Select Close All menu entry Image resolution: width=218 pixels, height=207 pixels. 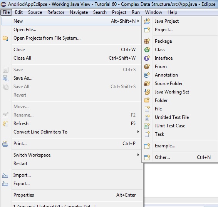click(72, 58)
